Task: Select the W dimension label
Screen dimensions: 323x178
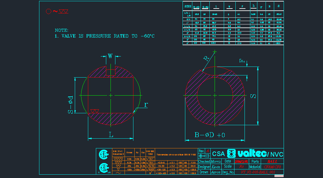Action: [110, 56]
